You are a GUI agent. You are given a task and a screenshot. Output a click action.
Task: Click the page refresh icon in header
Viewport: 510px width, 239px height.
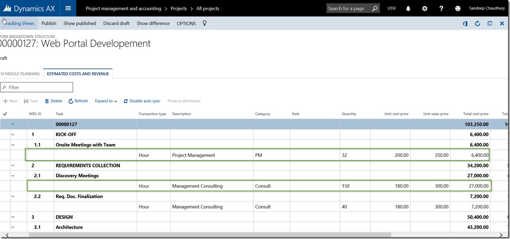coord(477,24)
